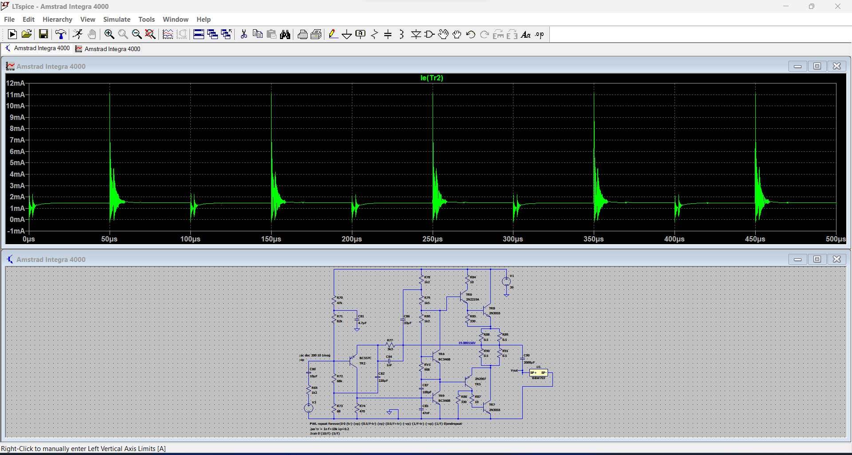This screenshot has height=455, width=852.
Task: Click the Find binoculars icon
Action: click(285, 34)
